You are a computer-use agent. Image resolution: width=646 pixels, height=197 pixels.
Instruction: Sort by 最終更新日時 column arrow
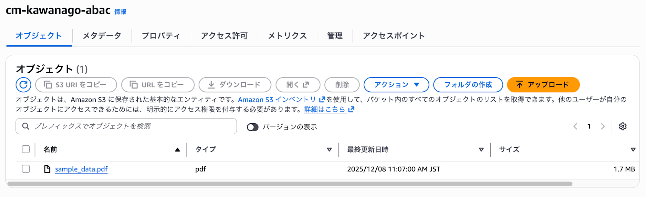481,150
